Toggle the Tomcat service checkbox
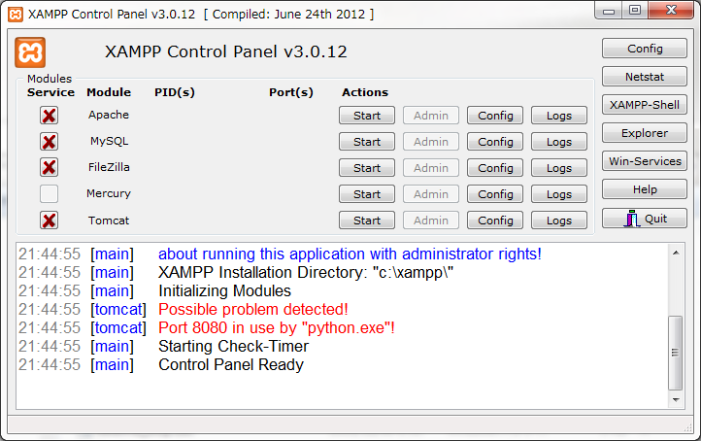This screenshot has width=701, height=441. (49, 220)
